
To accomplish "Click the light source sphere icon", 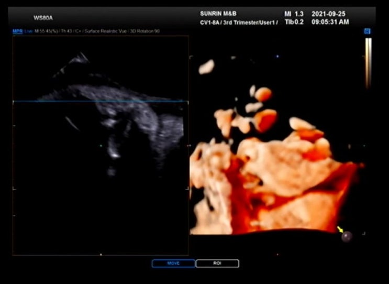I will click(347, 236).
